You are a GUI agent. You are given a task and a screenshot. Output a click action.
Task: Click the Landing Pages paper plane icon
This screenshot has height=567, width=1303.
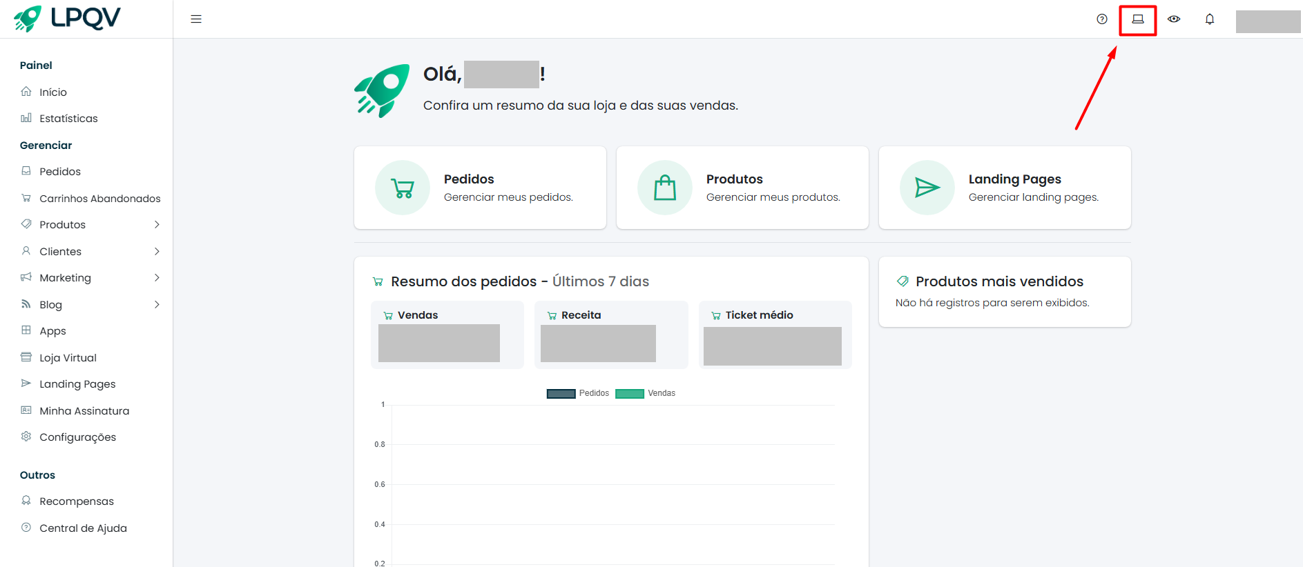927,188
